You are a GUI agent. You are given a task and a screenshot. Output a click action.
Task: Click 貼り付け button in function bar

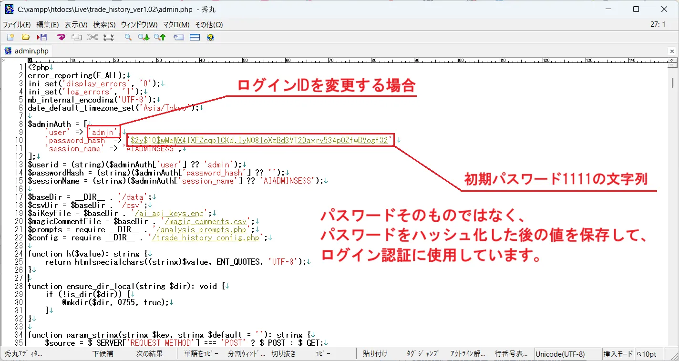point(375,354)
